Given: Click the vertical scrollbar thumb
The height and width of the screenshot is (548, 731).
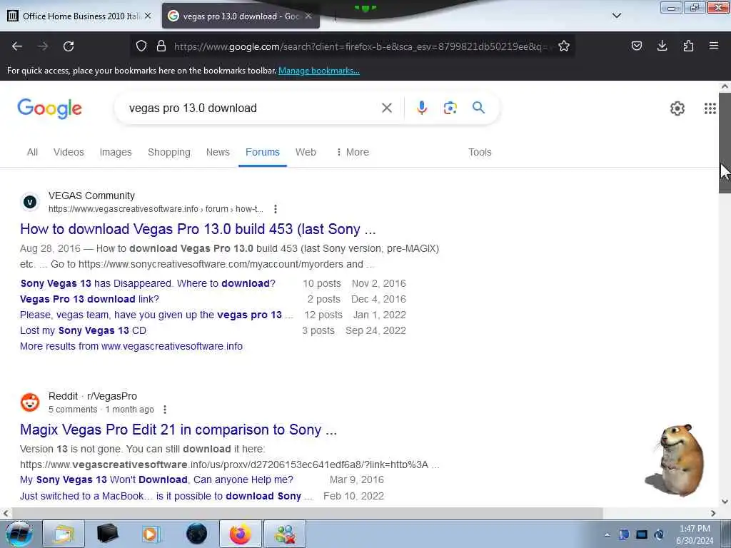Looking at the screenshot, I should click(x=725, y=143).
